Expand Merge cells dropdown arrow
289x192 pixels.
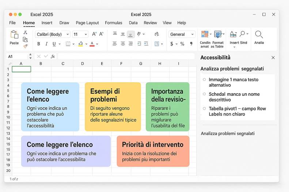click(162, 44)
